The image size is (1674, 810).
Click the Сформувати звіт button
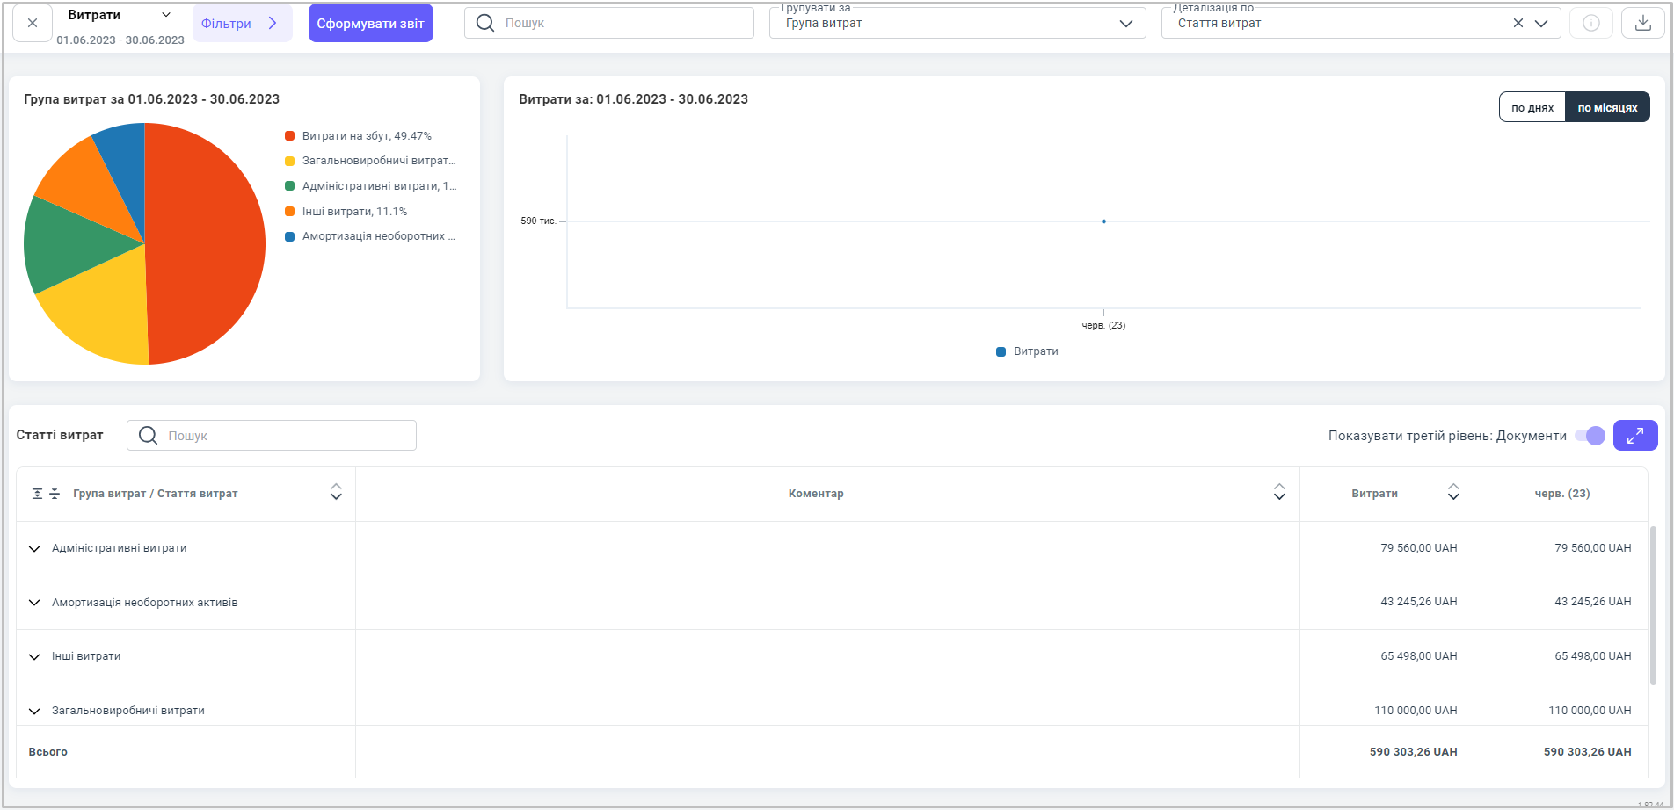coord(370,24)
